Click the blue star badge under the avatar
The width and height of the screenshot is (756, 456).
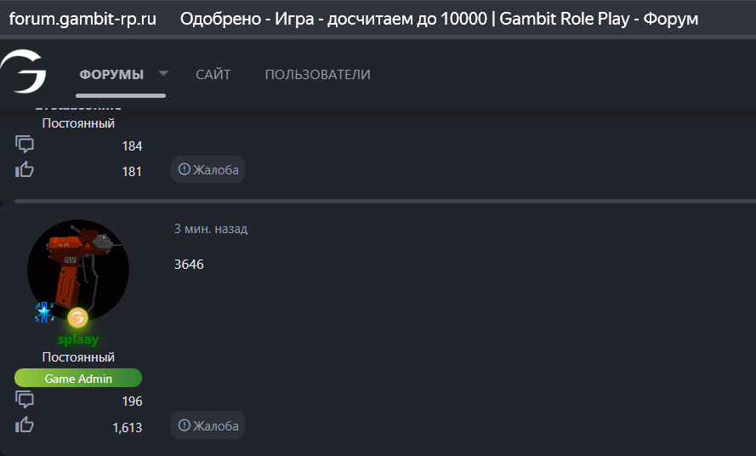click(43, 312)
